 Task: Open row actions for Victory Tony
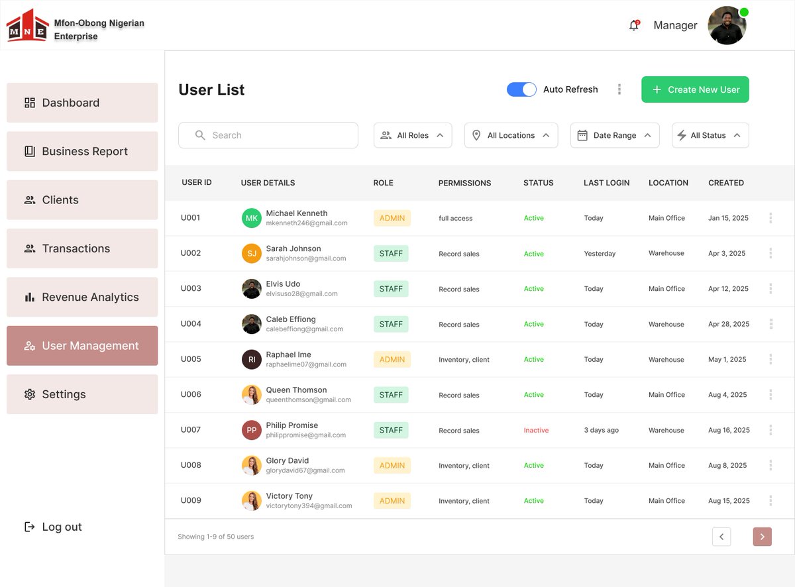click(770, 500)
